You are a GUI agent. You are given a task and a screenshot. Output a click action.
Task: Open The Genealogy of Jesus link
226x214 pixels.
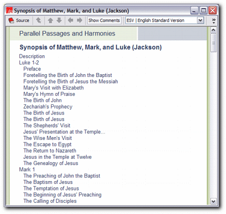pos(51,163)
